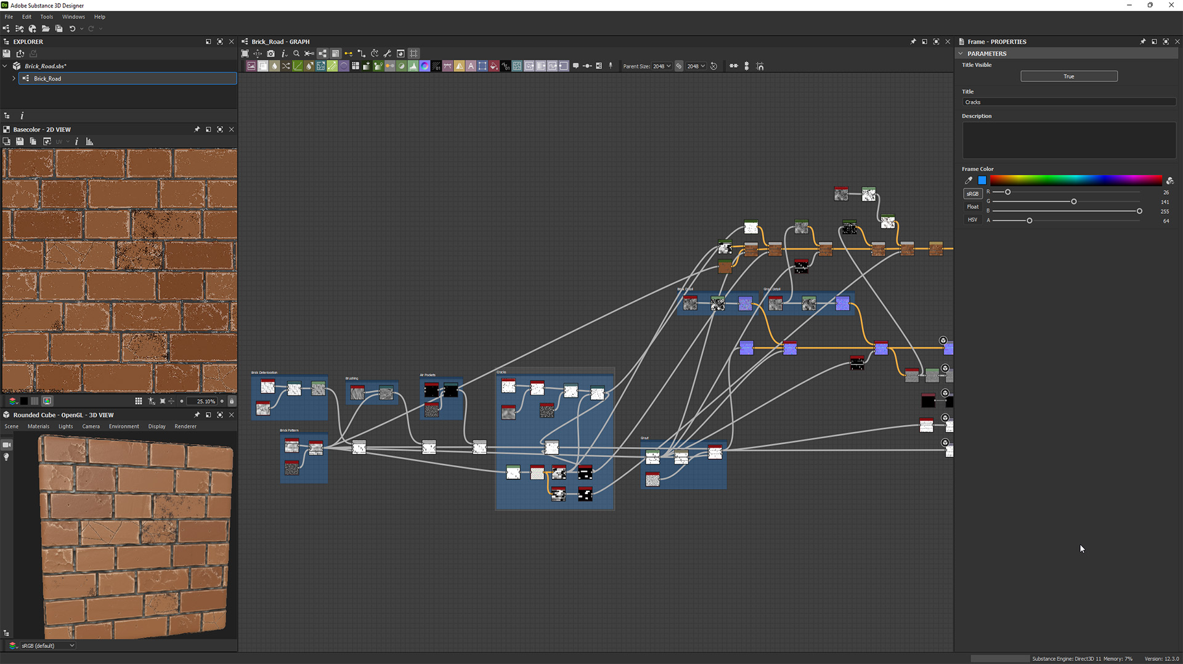
Task: Click the camera screenshot icon in graph toolbar
Action: point(271,54)
